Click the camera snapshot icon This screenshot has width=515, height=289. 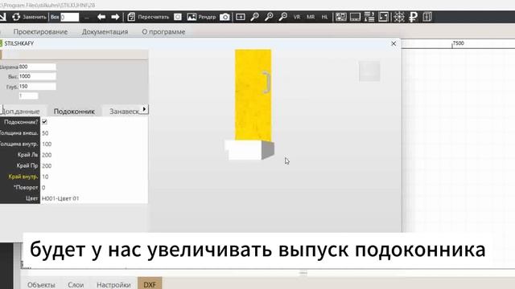(225, 17)
